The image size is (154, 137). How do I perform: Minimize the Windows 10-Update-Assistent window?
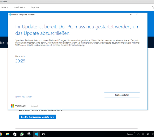pos(131,15)
